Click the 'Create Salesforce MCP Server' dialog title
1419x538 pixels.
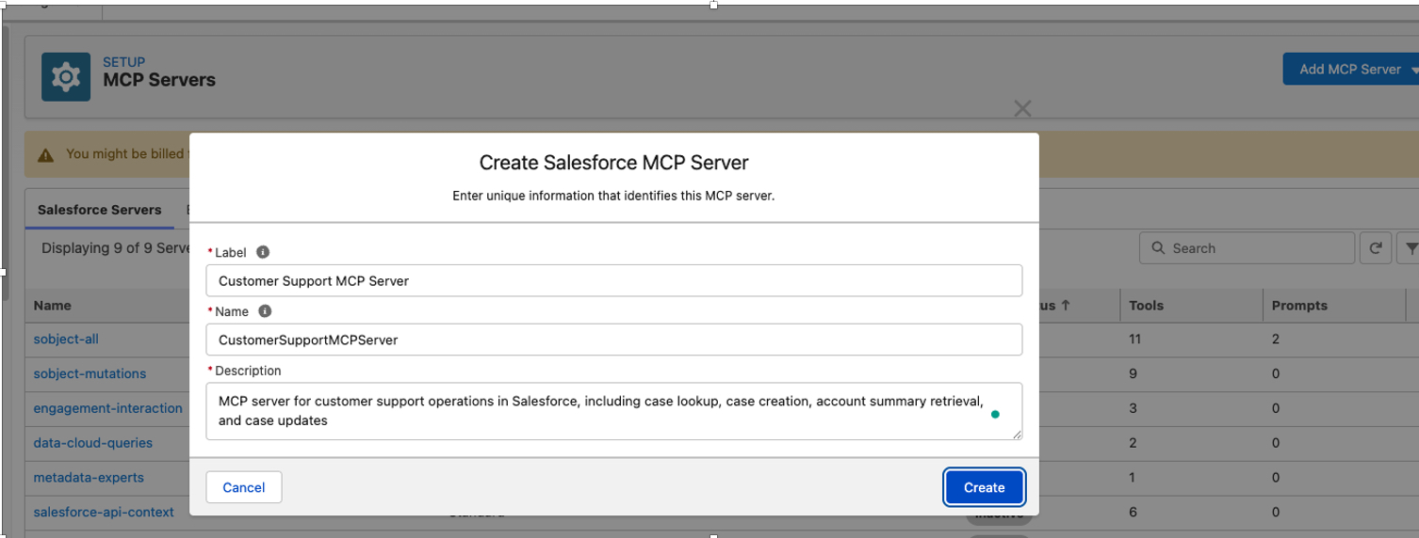pyautogui.click(x=613, y=163)
